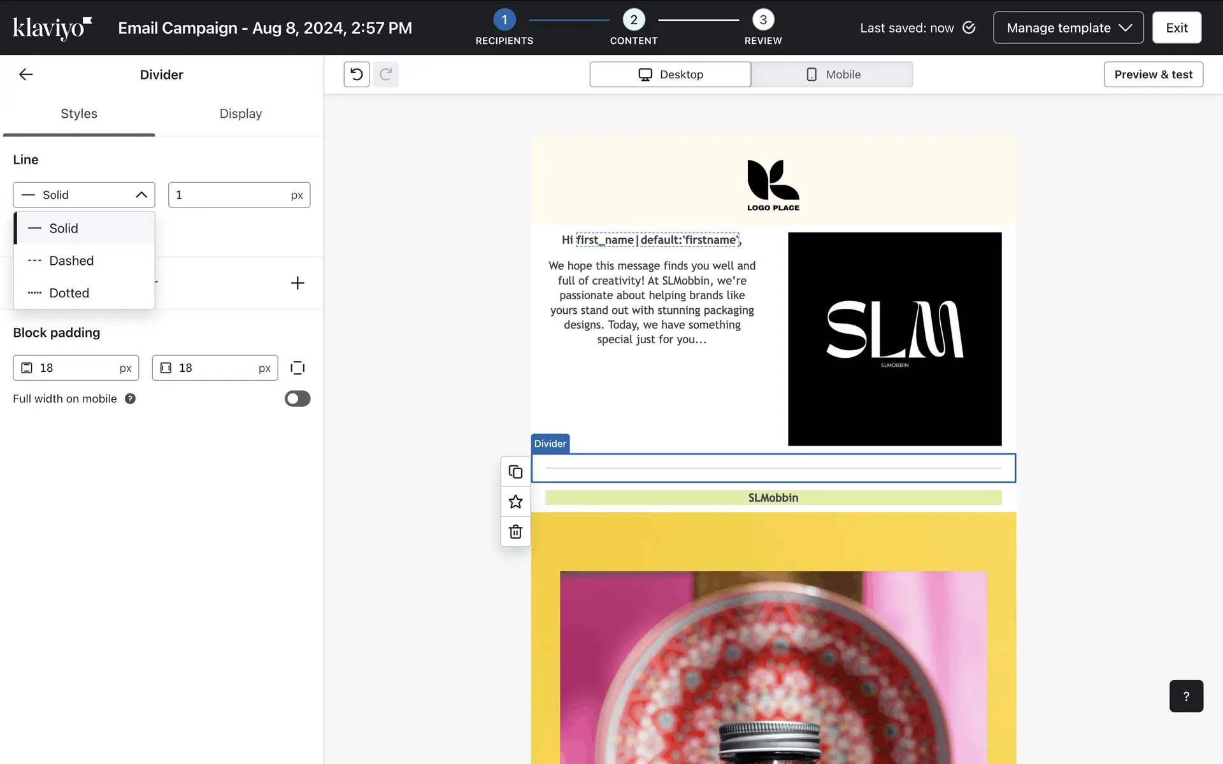This screenshot has width=1223, height=764.
Task: Click the undo icon
Action: pyautogui.click(x=357, y=74)
